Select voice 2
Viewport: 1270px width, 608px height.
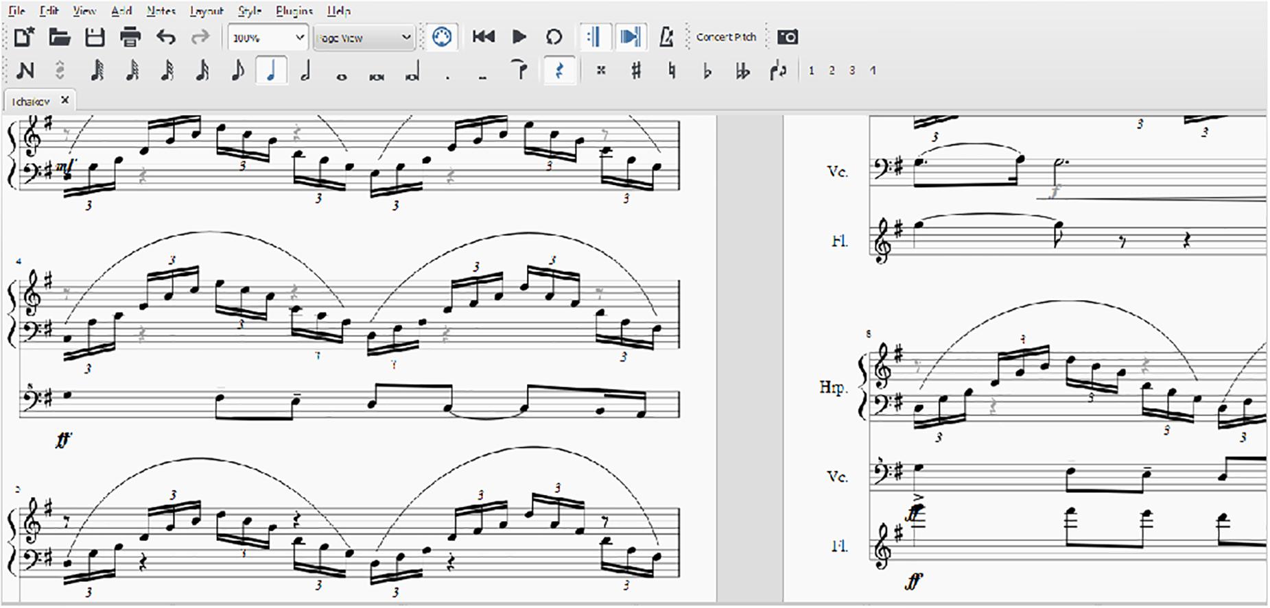coord(832,71)
